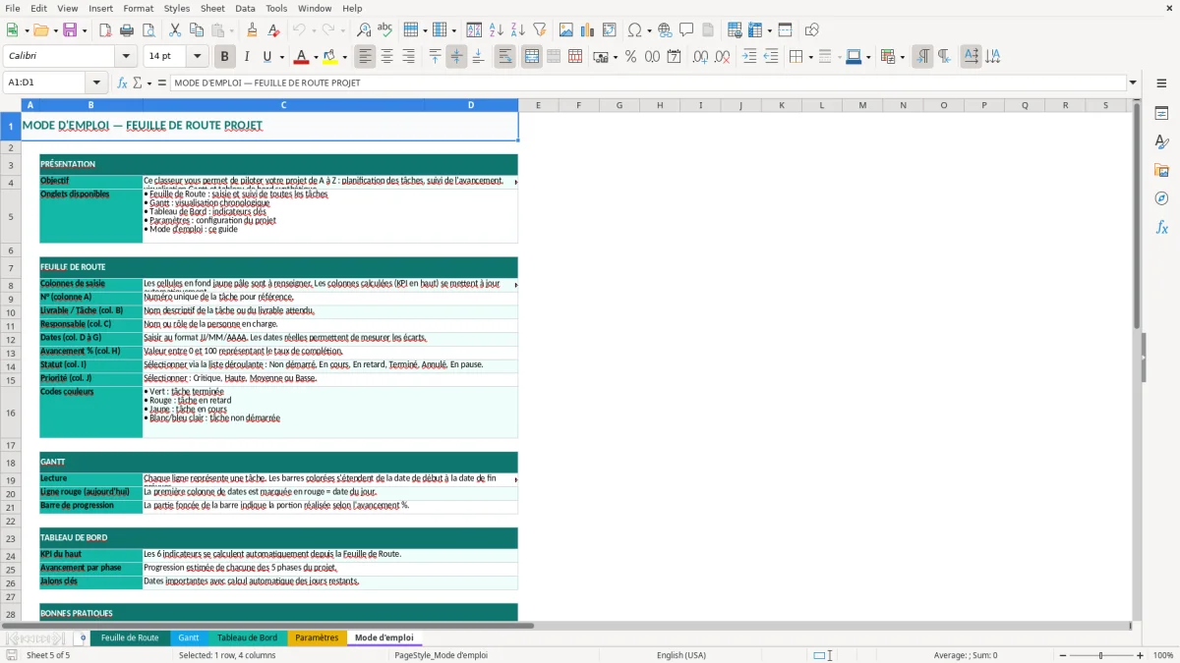Click the Font Color red A swatch

(301, 57)
